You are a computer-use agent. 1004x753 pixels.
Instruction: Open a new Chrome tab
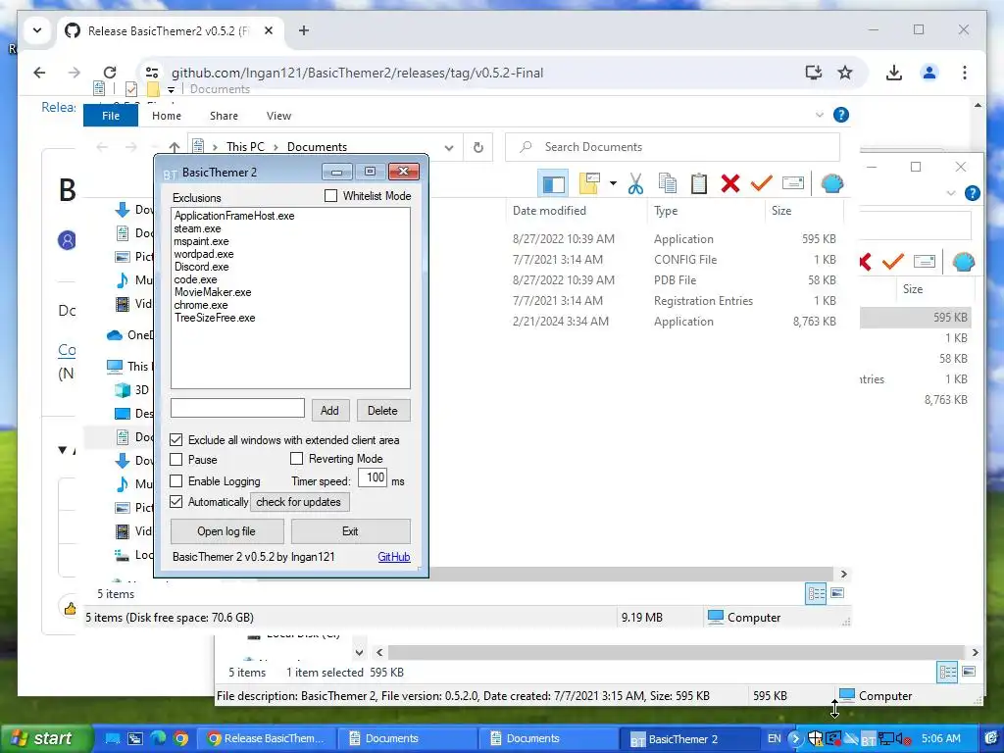point(304,30)
